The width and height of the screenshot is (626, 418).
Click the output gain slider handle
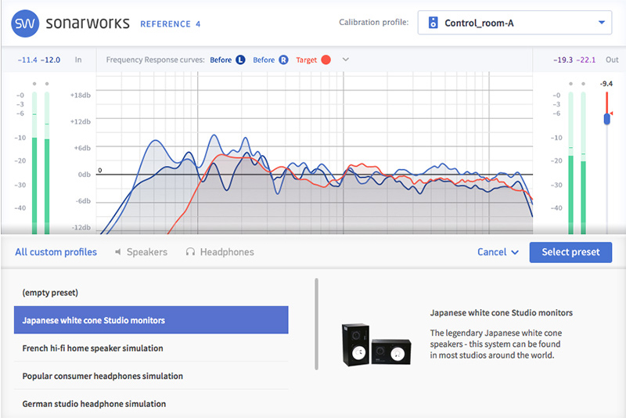click(x=607, y=118)
